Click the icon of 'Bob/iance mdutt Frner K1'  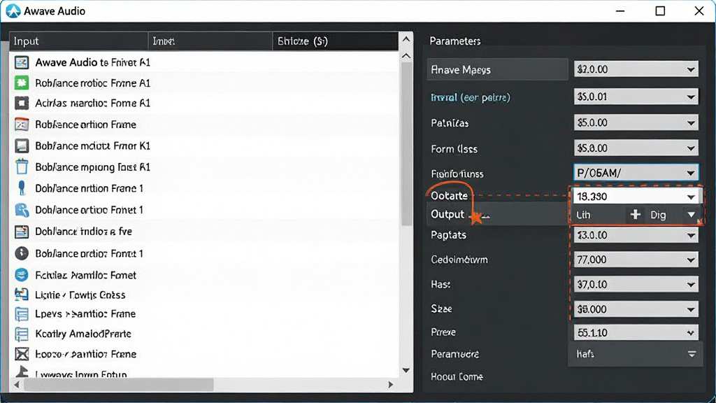tap(22, 146)
